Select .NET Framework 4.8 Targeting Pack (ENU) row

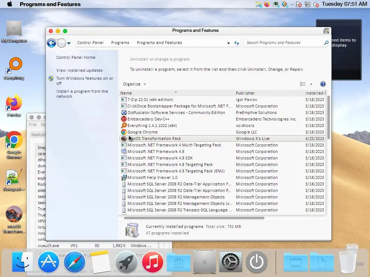pos(223,171)
